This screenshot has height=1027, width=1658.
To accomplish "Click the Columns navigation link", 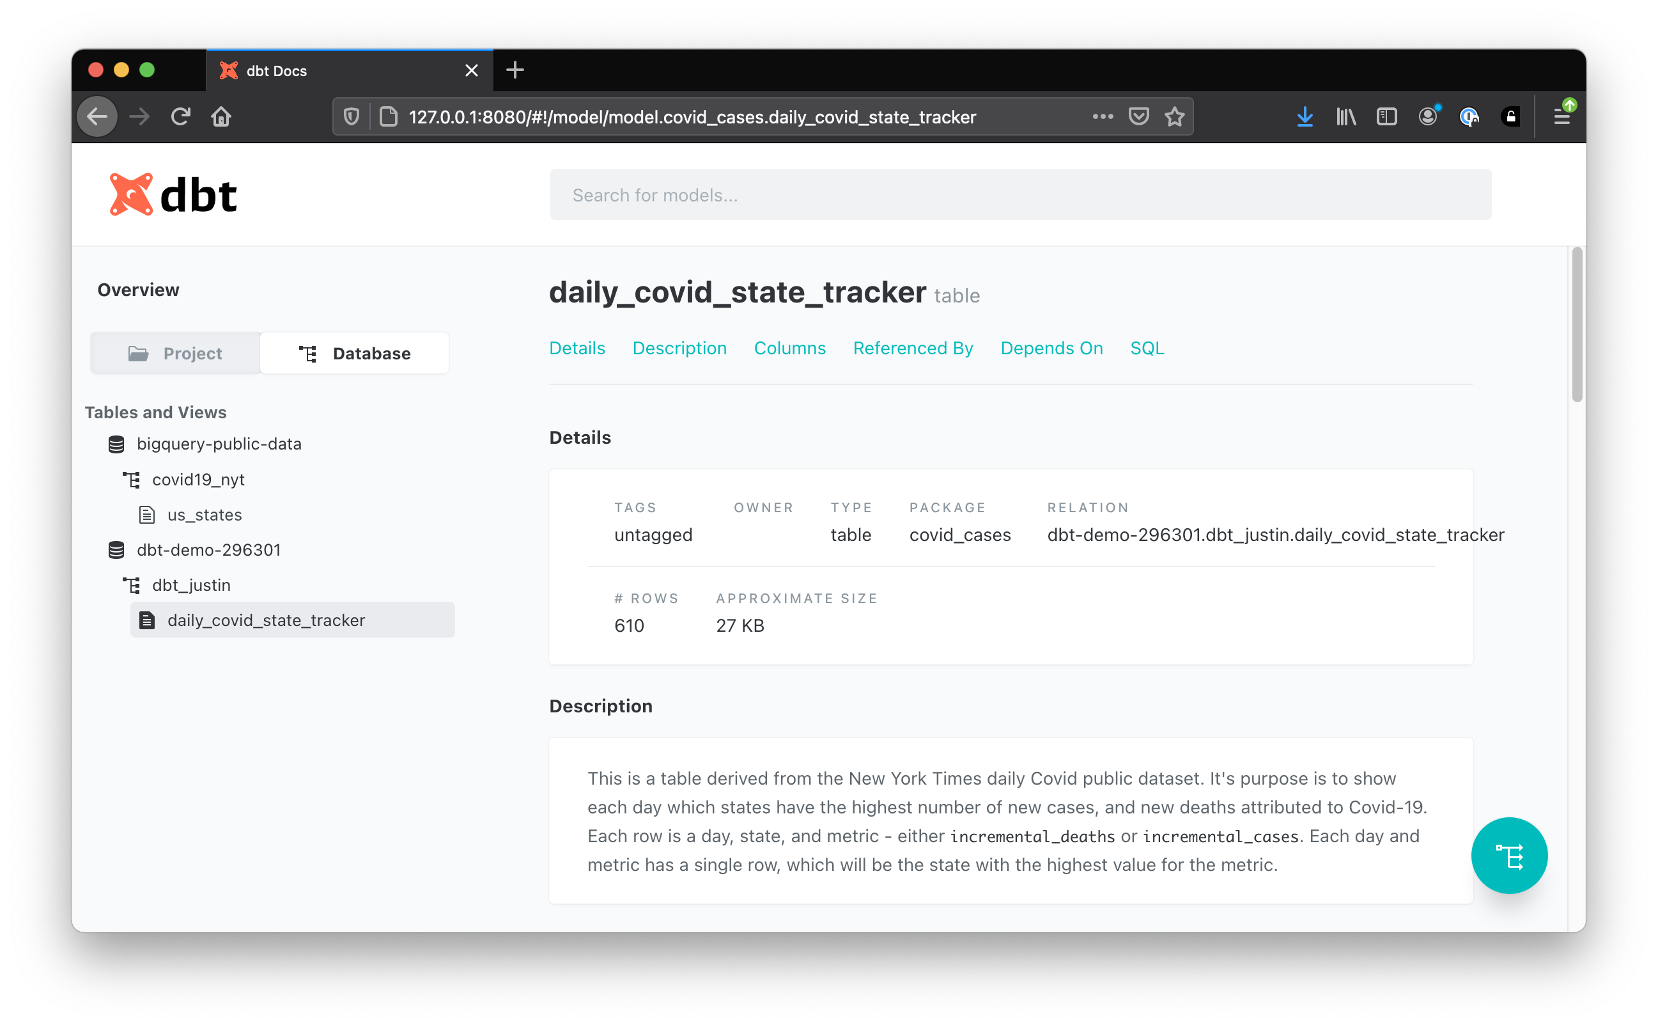I will (790, 347).
